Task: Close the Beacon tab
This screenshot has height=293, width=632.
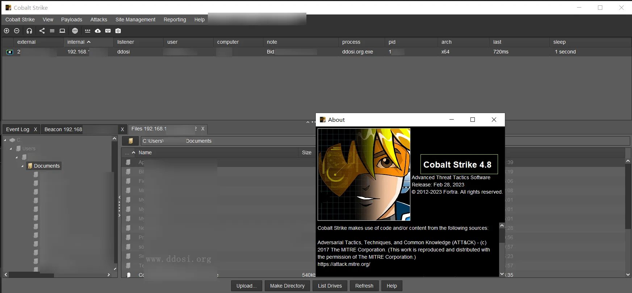Action: coord(122,129)
